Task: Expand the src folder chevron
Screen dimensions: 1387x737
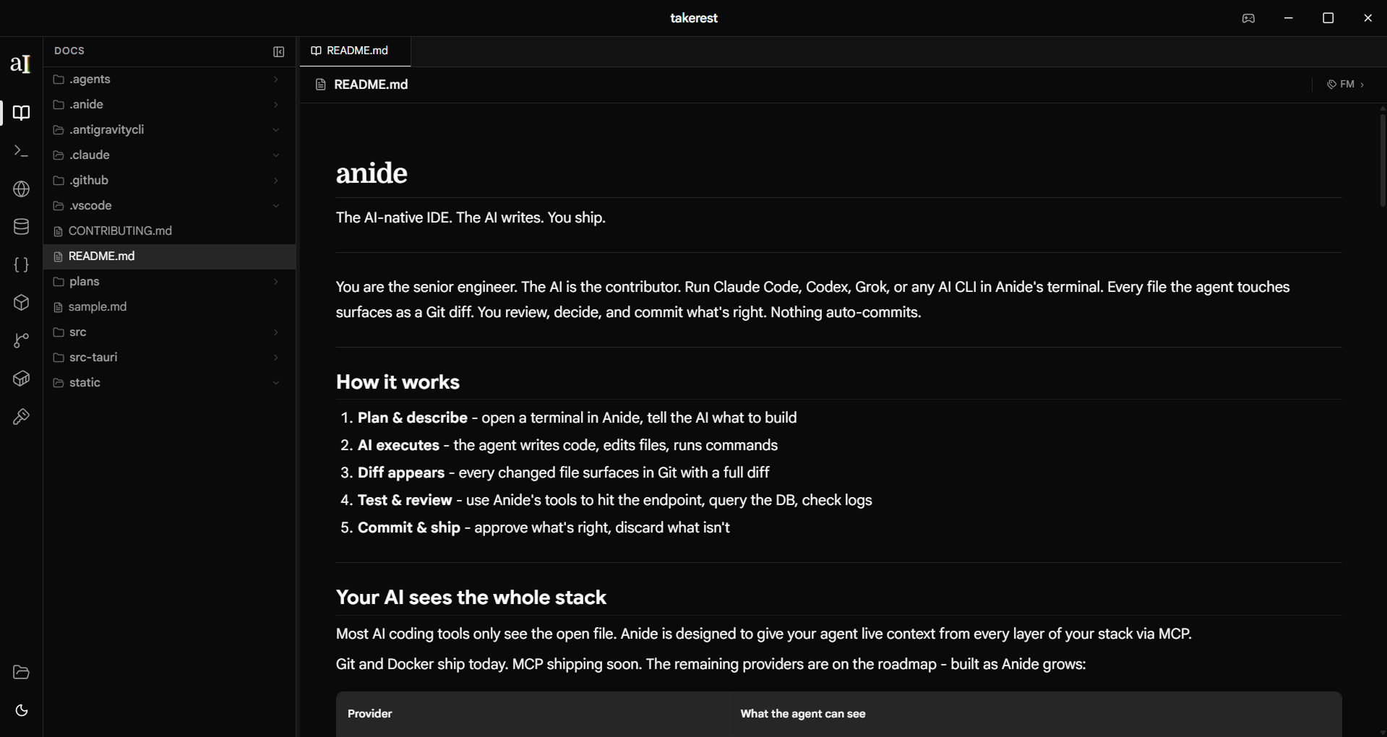Action: (x=275, y=332)
